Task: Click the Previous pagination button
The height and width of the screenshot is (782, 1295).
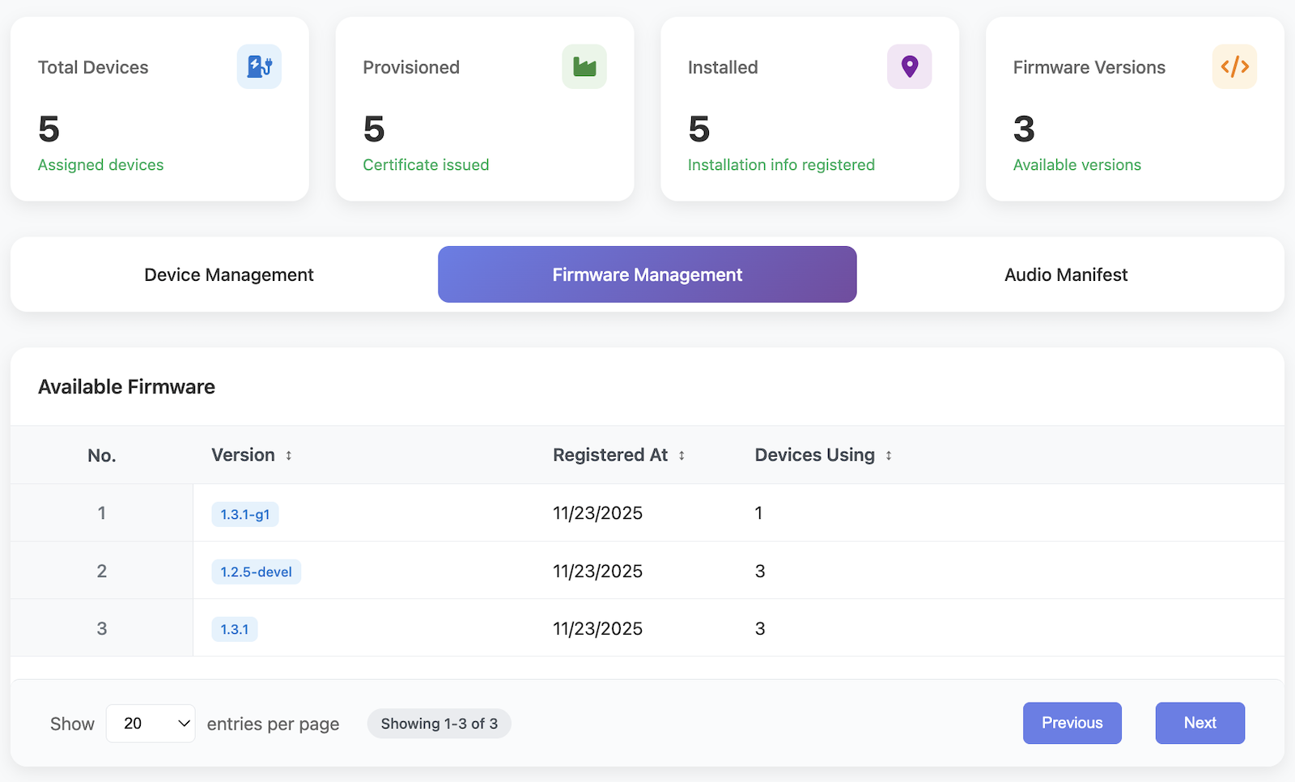Action: (1072, 723)
